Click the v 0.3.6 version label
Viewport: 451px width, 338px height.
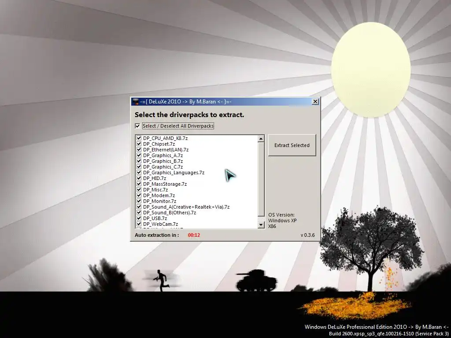click(307, 235)
